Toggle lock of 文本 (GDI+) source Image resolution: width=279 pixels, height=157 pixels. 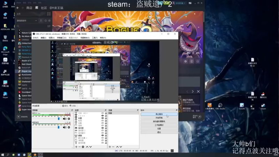point(106,113)
